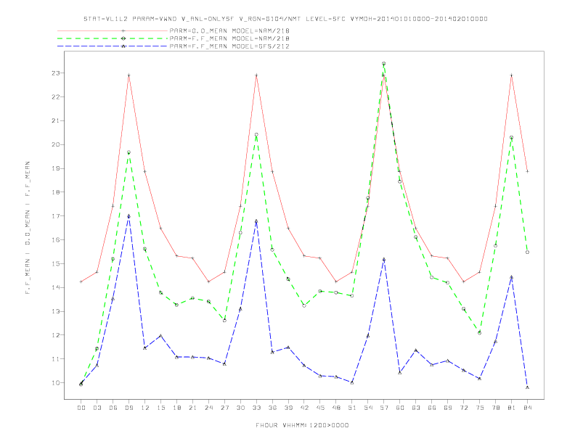Click x-axis forecast hour 36
The image size is (575, 444).
272,408
